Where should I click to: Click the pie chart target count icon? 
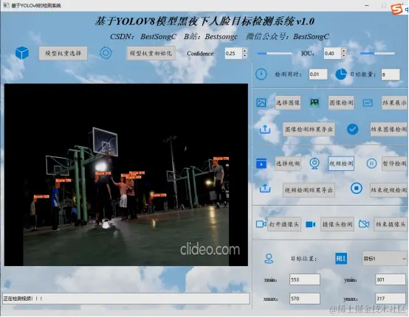coord(340,74)
